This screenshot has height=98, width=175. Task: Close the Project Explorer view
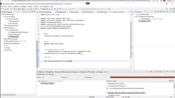point(14,12)
